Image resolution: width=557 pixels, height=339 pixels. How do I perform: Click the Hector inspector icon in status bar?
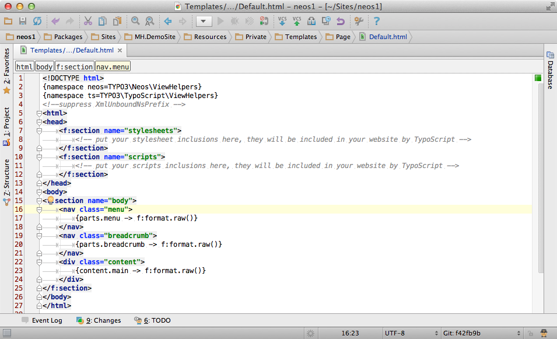tap(544, 333)
